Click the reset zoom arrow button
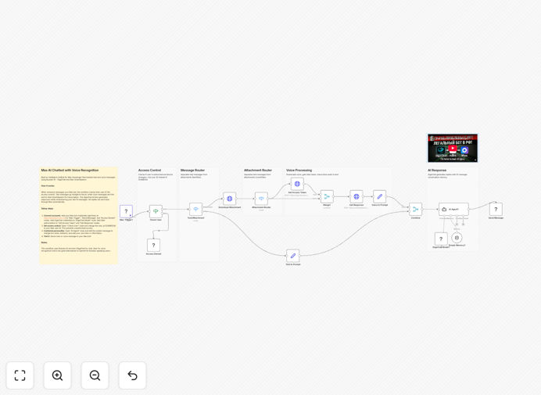Viewport: 541px width, 395px height. [132, 375]
